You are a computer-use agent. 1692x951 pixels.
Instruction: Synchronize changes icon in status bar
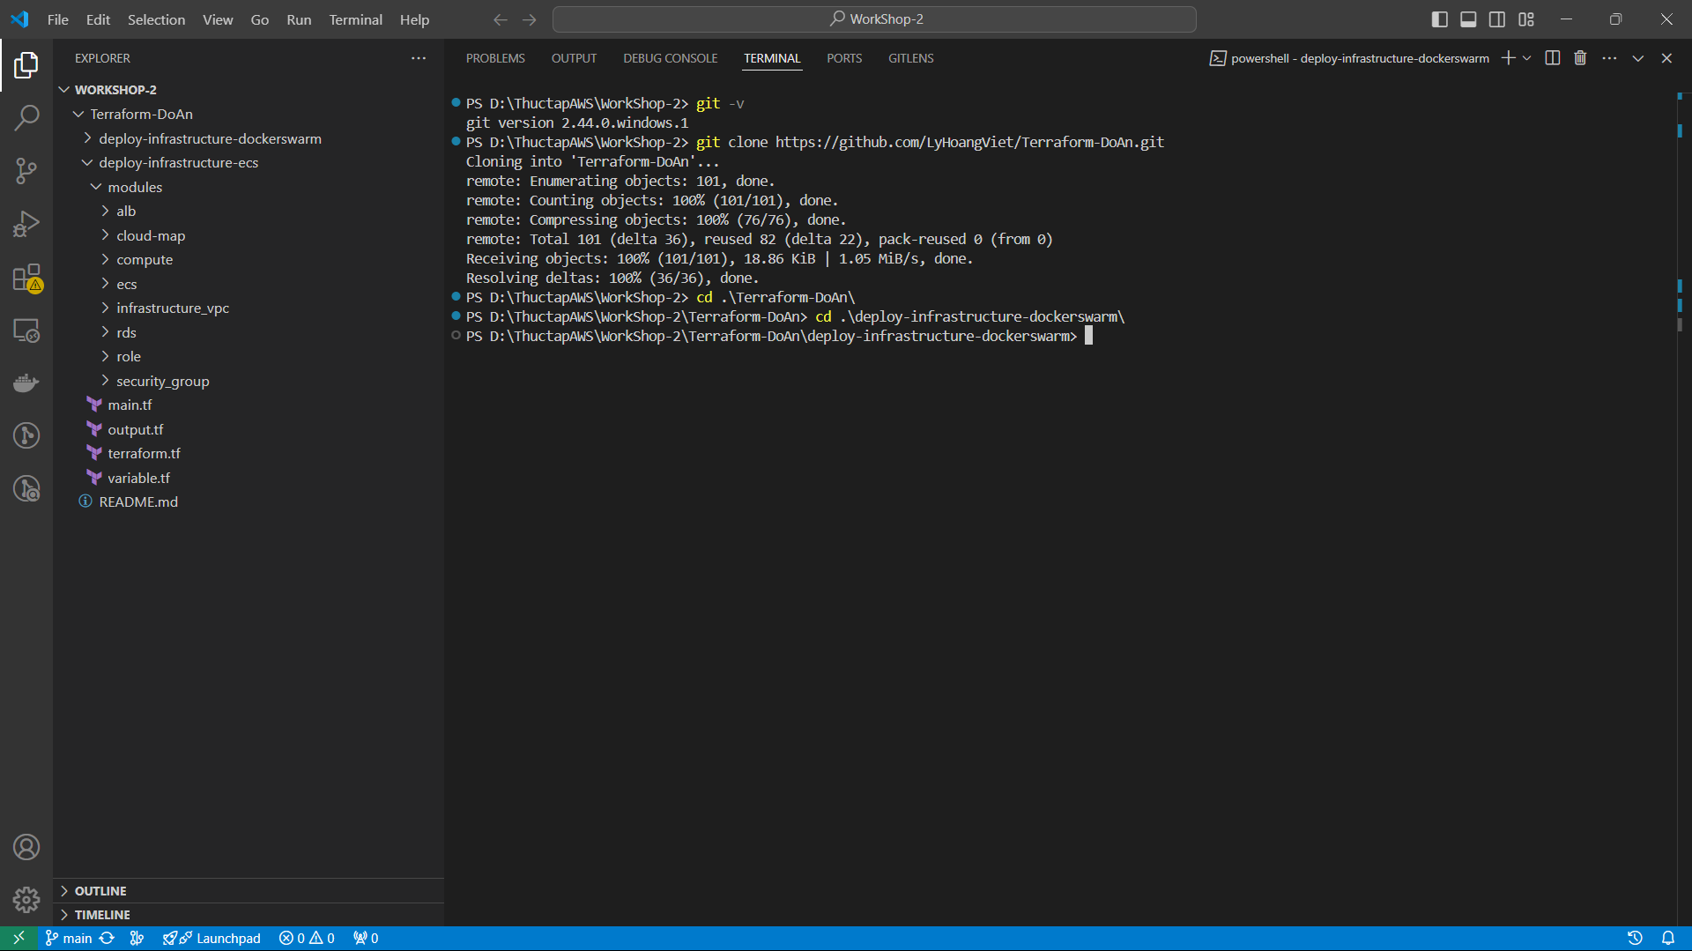pos(107,938)
